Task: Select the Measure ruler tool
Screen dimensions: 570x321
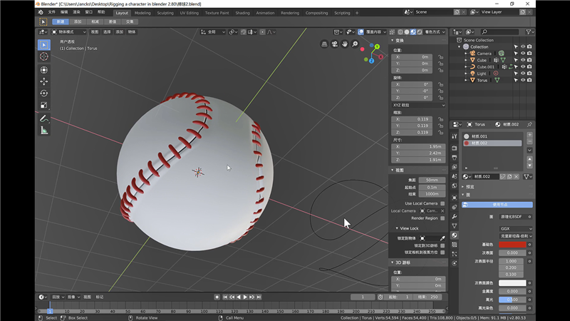Action: [44, 131]
